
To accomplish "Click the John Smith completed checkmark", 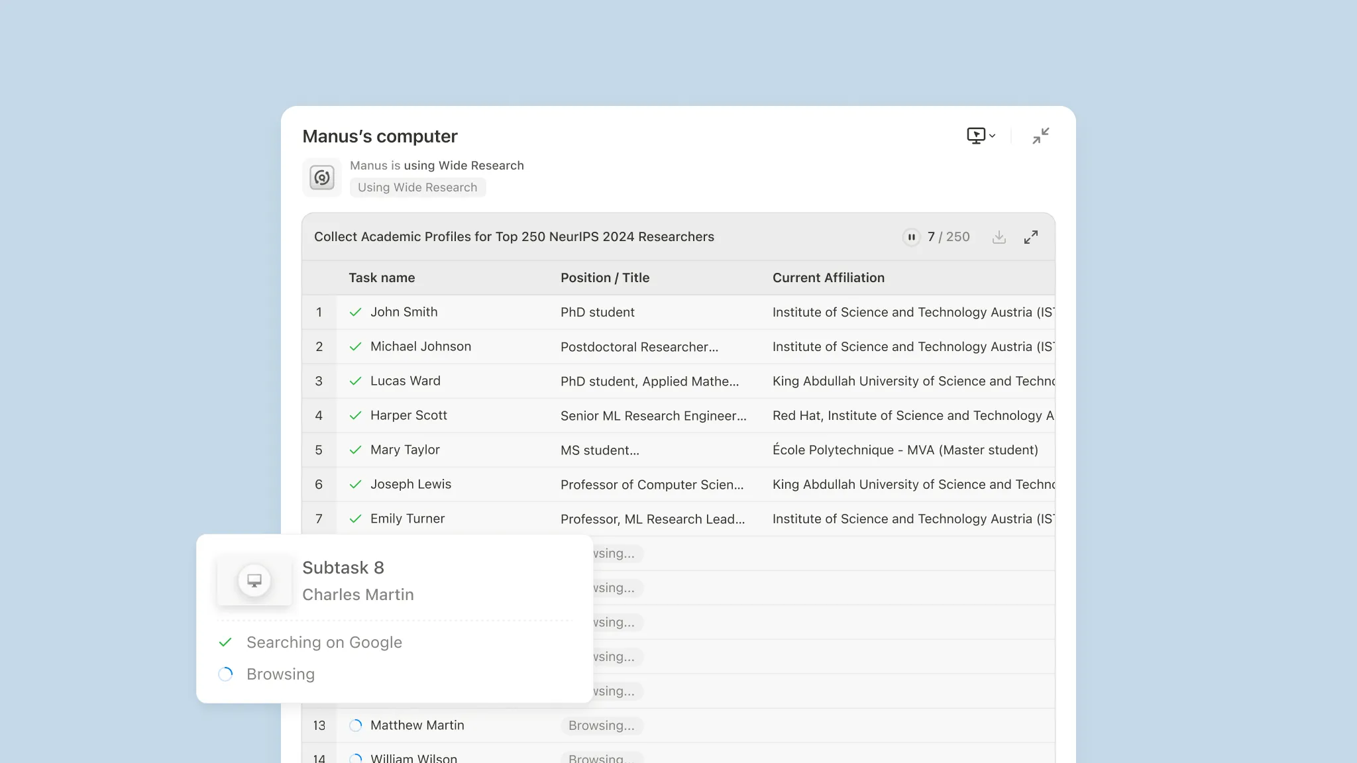I will (356, 312).
